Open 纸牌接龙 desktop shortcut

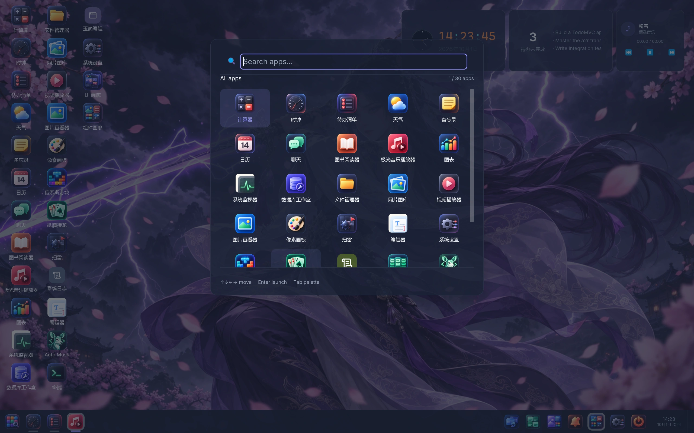coord(57,214)
